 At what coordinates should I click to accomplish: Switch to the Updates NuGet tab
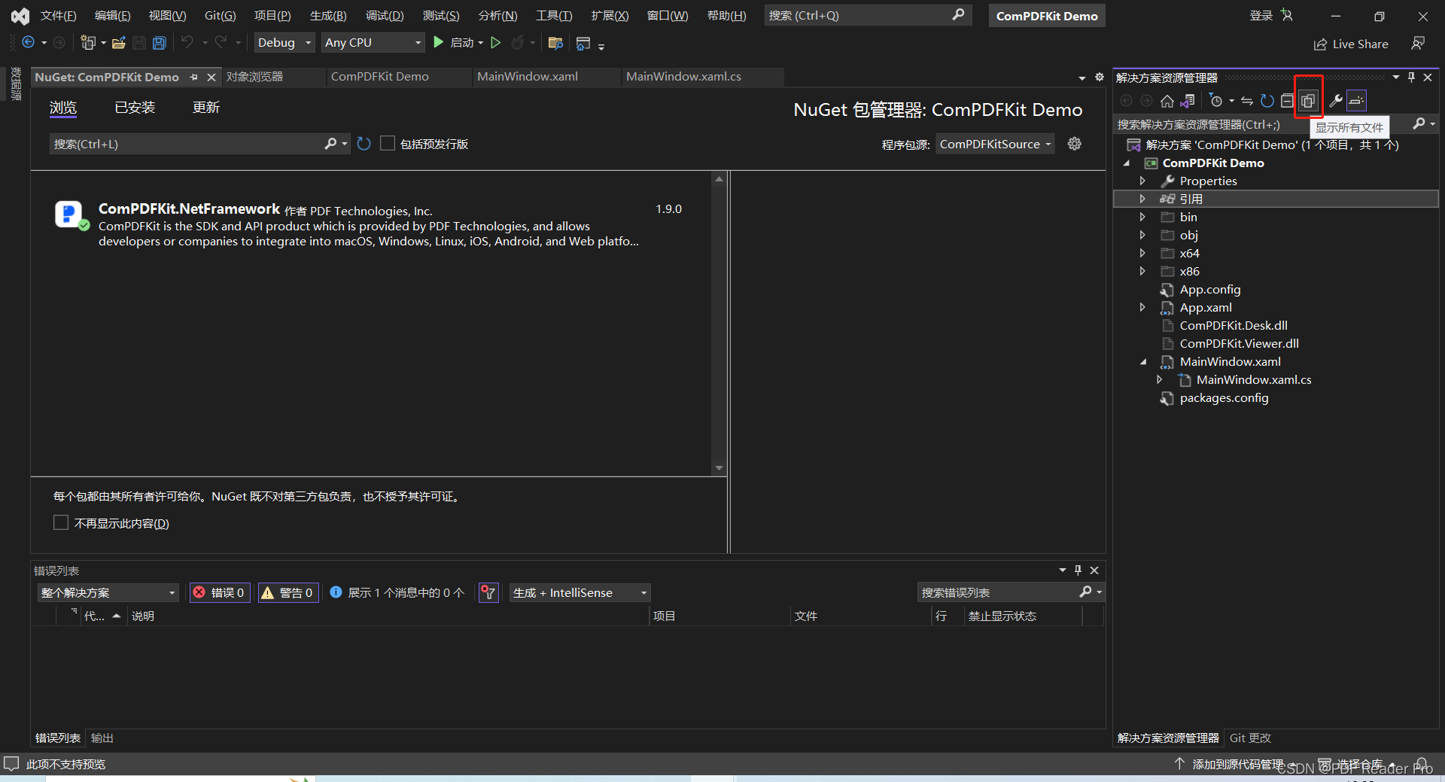pos(206,108)
